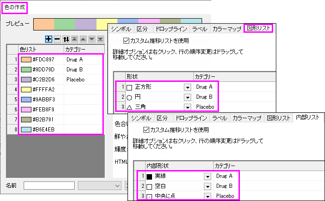Viewport: 325px width, 201px height.
Task: Click the empty square icon beside 空白
Action: tap(149, 187)
